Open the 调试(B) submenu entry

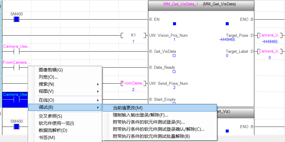65,107
